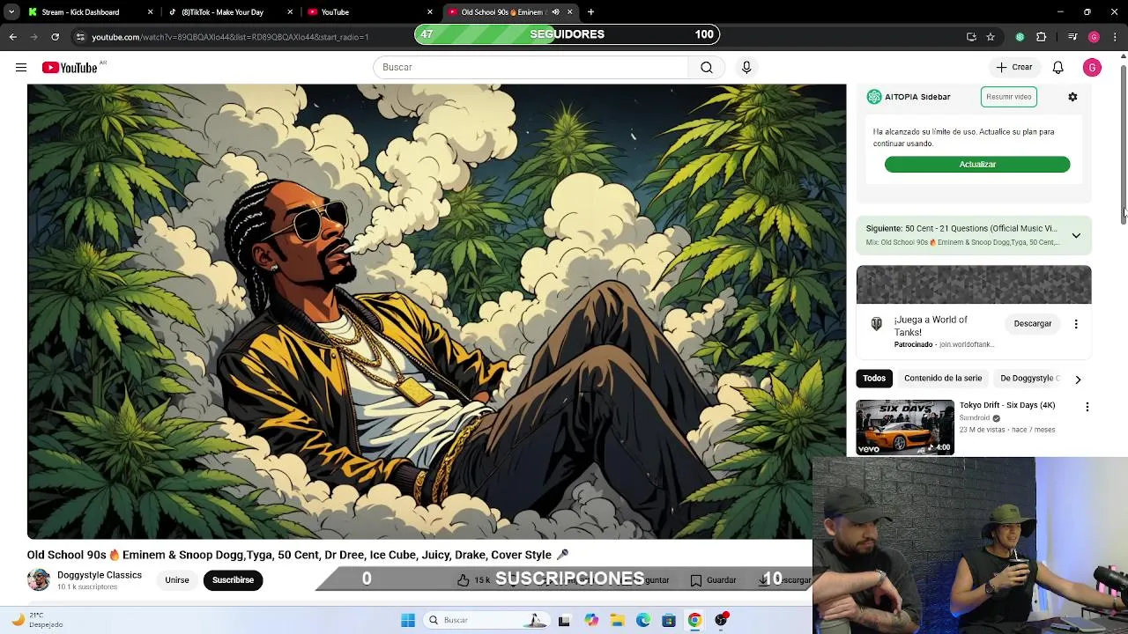Click the Unirse button
This screenshot has width=1128, height=634.
pos(177,579)
